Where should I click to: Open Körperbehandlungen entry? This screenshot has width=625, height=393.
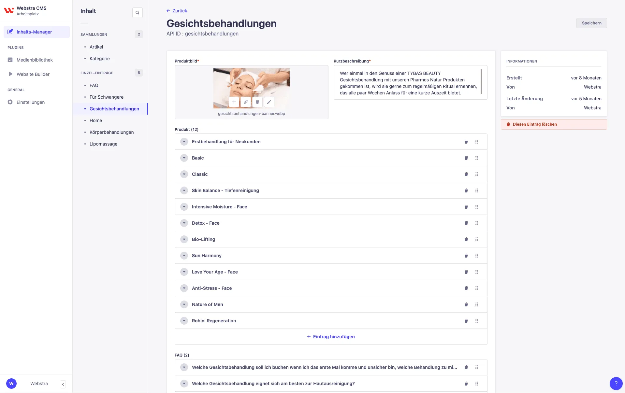[111, 132]
